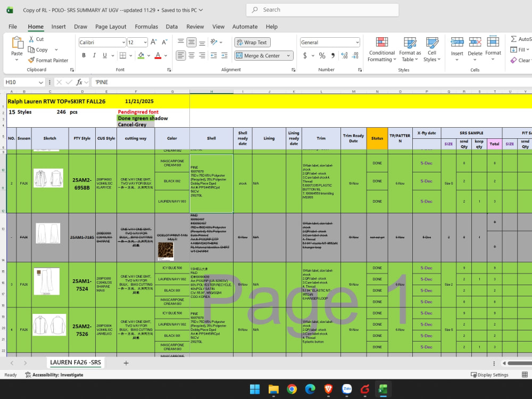The image size is (532, 399).
Task: Click Increase Decimal icon
Action: (x=344, y=55)
